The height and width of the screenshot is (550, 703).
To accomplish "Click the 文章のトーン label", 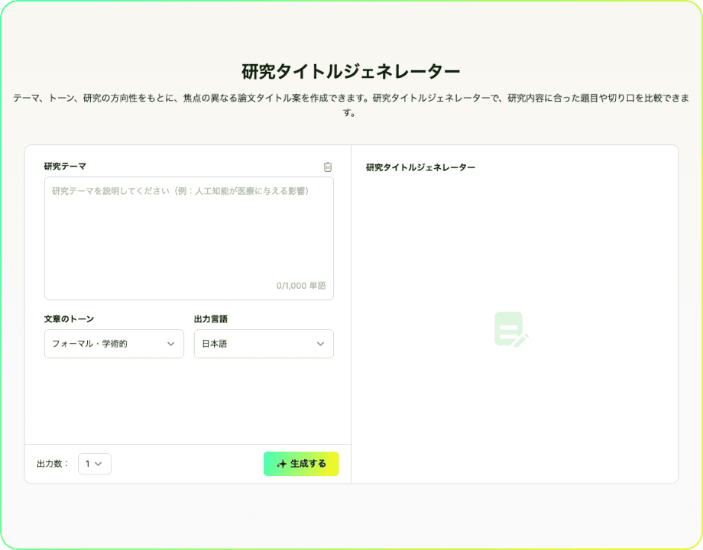I will pyautogui.click(x=69, y=319).
